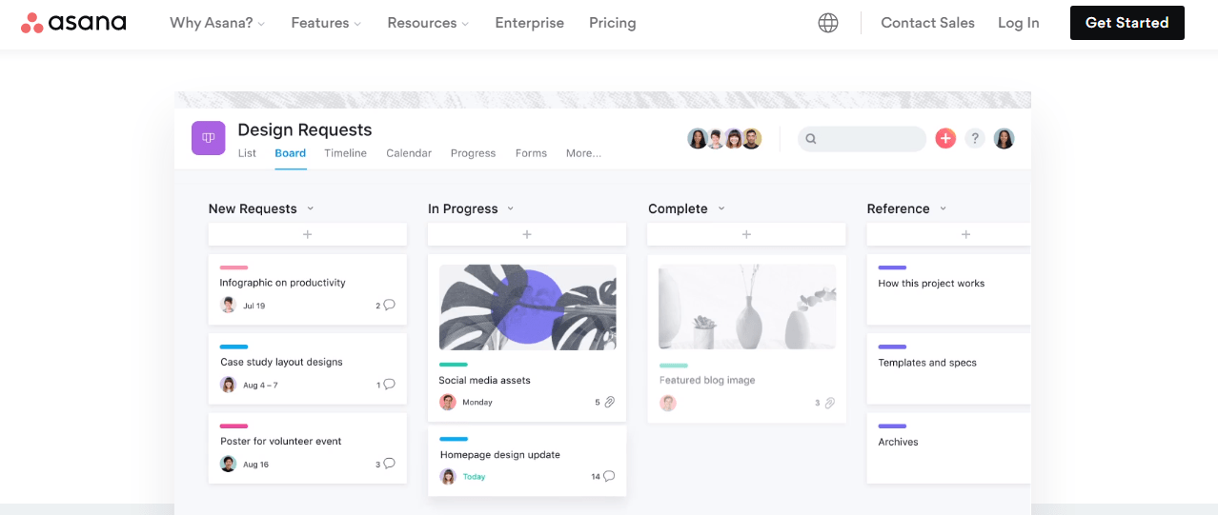Switch to the Calendar tab

coord(409,153)
